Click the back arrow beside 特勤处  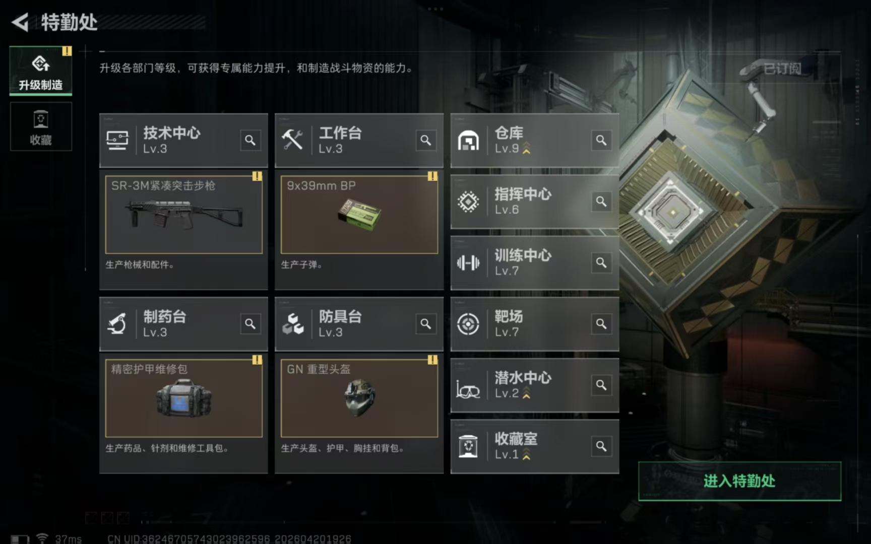[x=20, y=22]
